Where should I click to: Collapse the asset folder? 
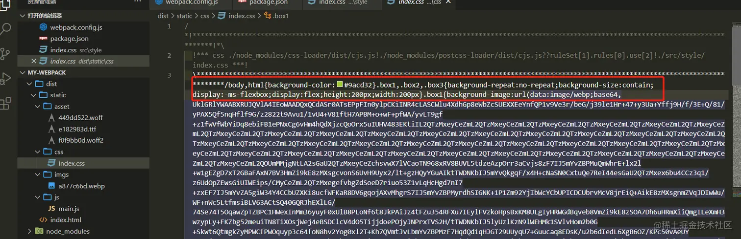(x=38, y=107)
